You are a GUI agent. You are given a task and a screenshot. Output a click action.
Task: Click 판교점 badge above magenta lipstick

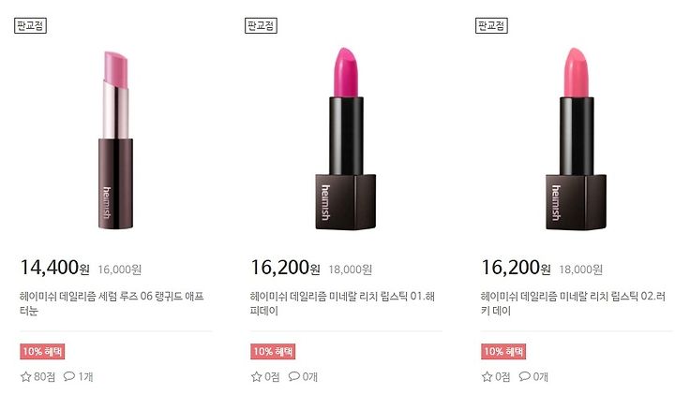click(x=261, y=26)
